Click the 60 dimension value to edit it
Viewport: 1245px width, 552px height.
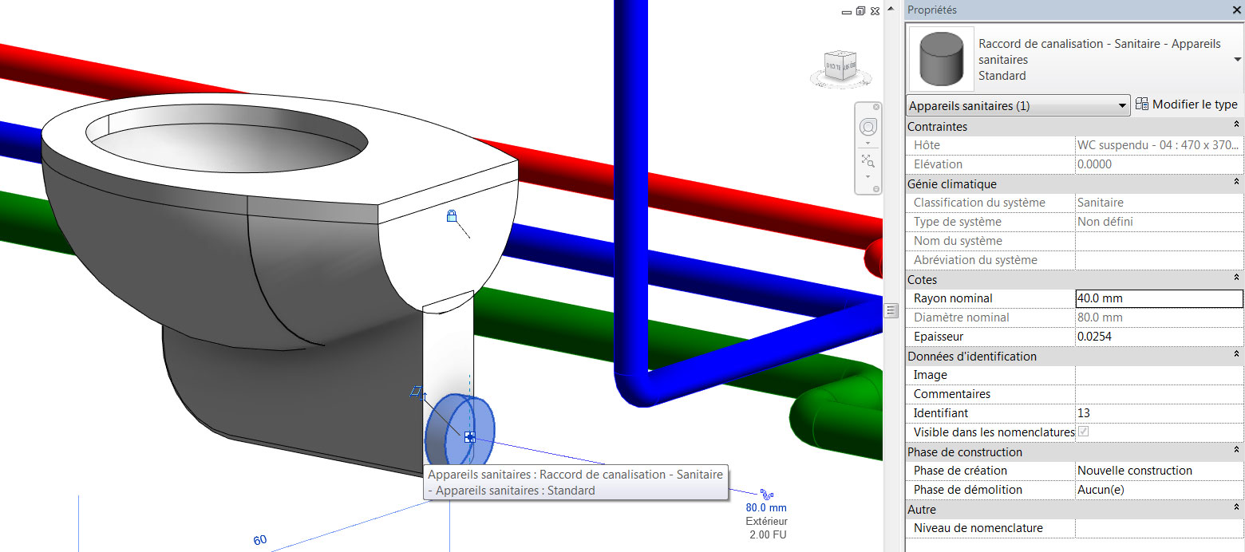pyautogui.click(x=259, y=539)
